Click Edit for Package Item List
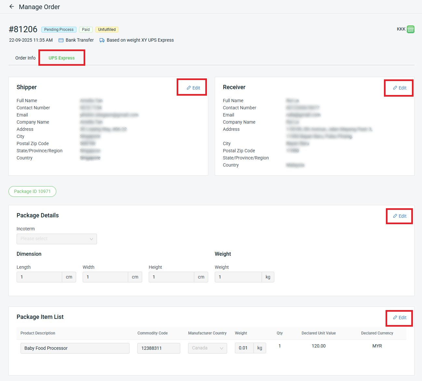This screenshot has width=422, height=381. pos(400,318)
